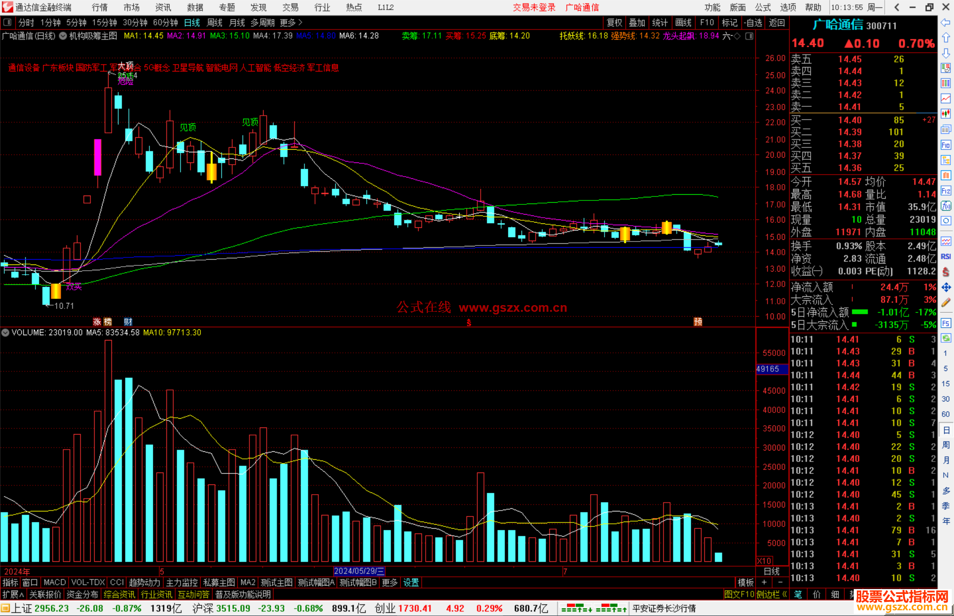Open the 行情 menu
Image resolution: width=954 pixels, height=616 pixels.
pos(100,8)
